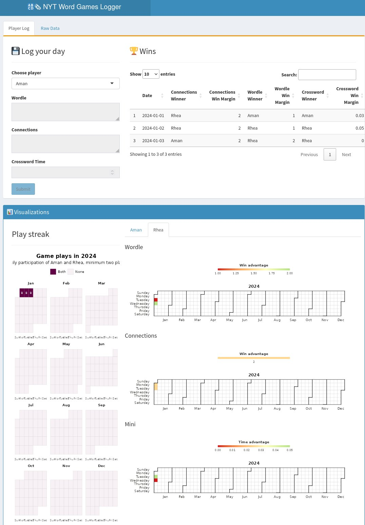Screen dimensions: 365x525
Task: Click the disabled Submit button
Action: click(x=23, y=189)
